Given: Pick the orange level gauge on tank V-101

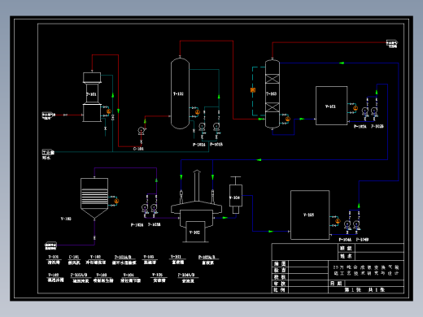Looking at the screenshot, I should [355, 108].
